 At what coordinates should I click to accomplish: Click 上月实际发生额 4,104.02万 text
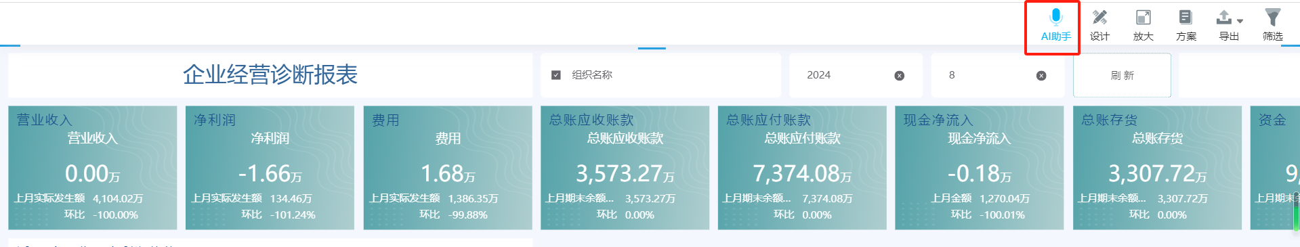[79, 198]
